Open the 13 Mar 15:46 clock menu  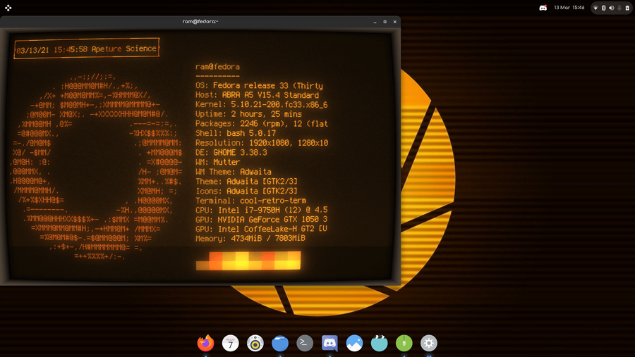point(569,8)
